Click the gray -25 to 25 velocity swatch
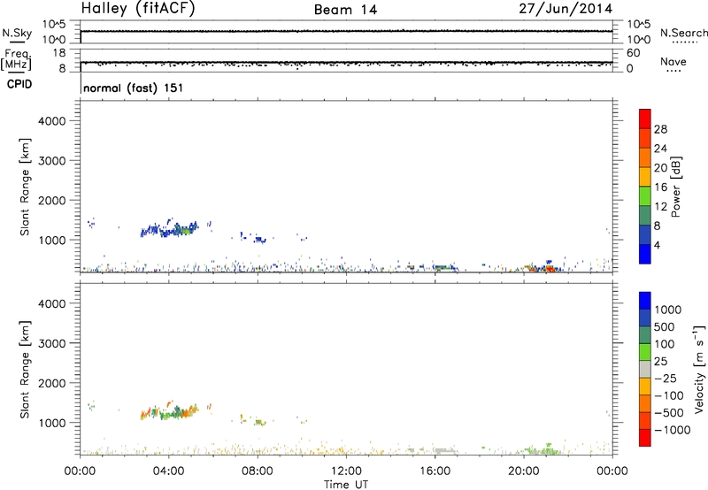 [645, 370]
